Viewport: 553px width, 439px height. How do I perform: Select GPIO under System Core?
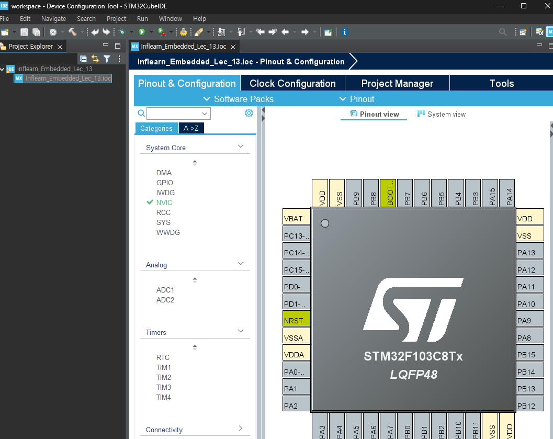[x=164, y=183]
